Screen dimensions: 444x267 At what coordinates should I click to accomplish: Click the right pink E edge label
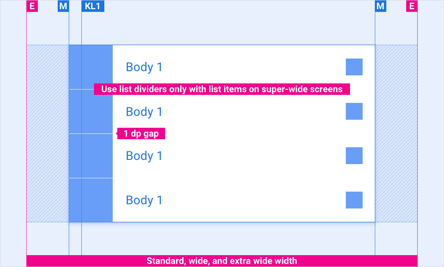point(412,6)
